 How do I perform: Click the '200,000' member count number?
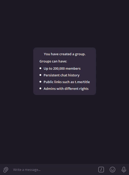59,68
